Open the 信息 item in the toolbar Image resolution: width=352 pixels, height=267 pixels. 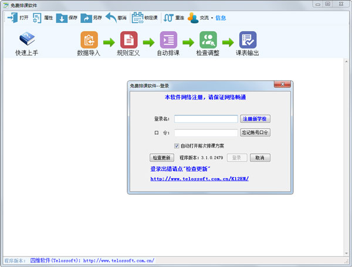[221, 18]
